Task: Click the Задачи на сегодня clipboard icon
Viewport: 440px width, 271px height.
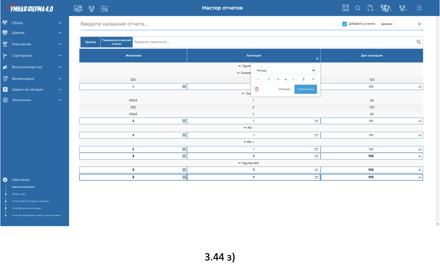Action: coord(5,89)
